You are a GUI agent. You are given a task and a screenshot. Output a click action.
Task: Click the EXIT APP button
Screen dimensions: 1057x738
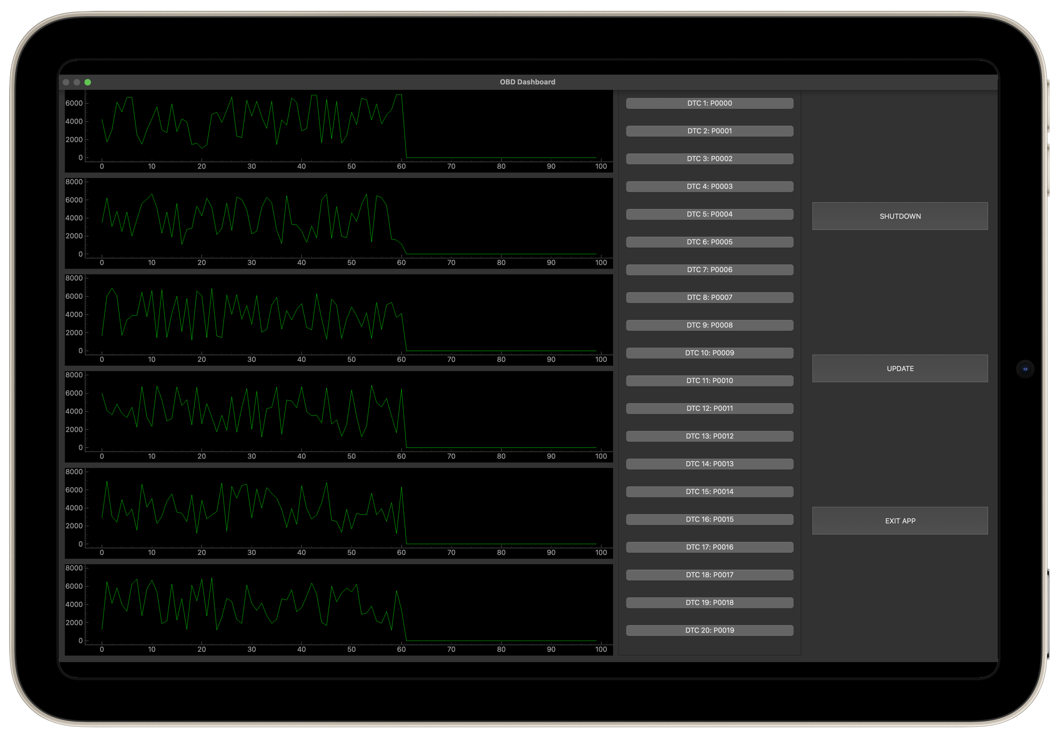point(899,521)
